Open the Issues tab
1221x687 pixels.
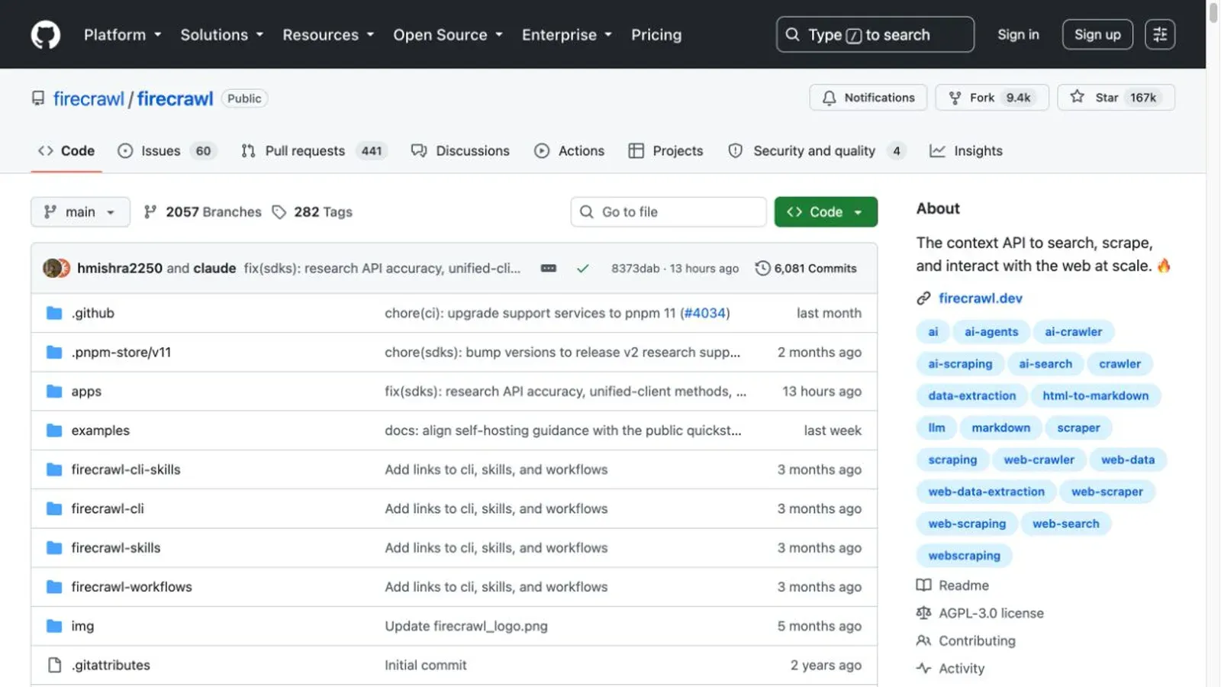click(167, 151)
